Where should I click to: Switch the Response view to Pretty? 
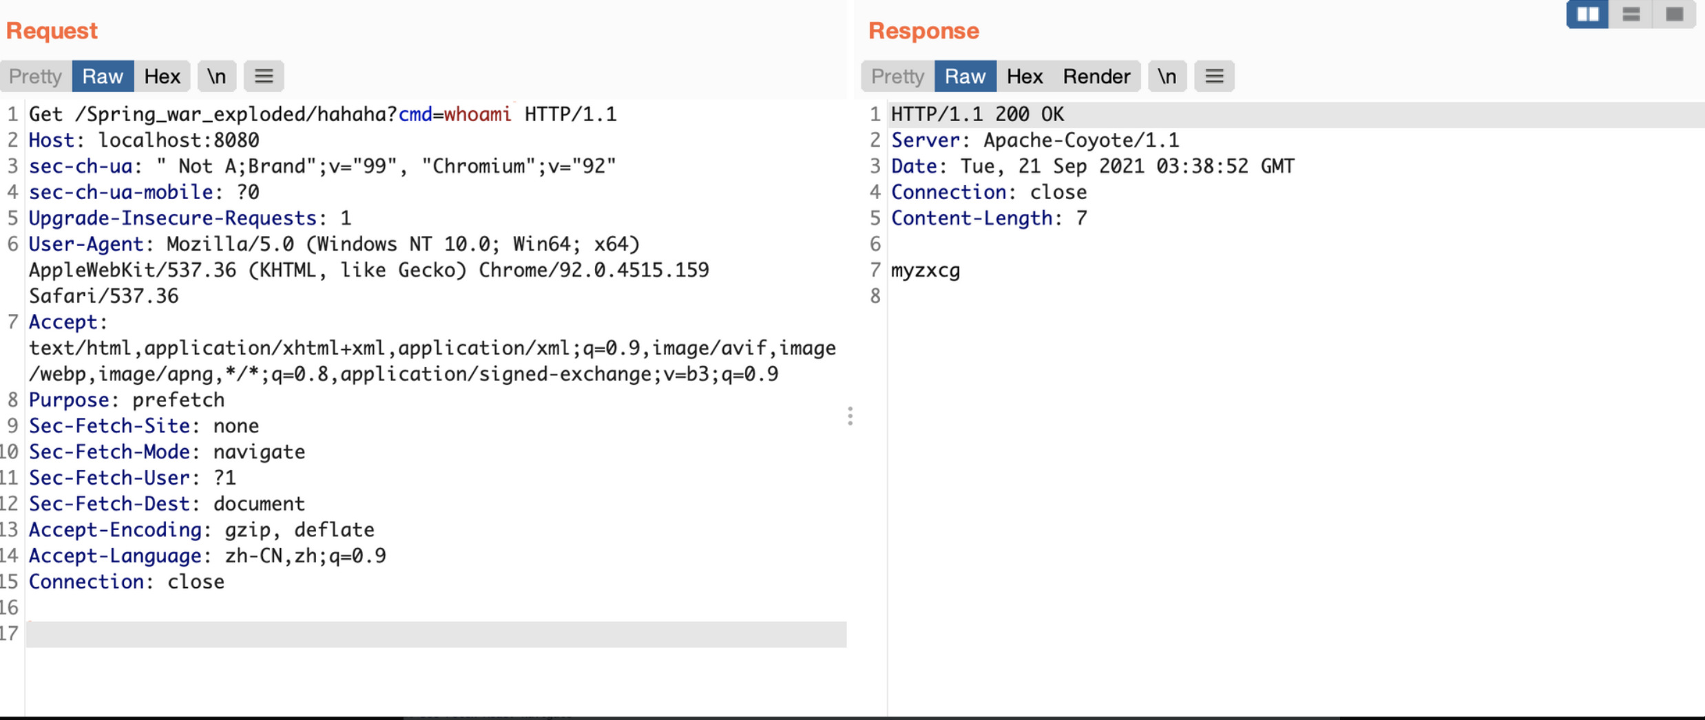(x=897, y=76)
